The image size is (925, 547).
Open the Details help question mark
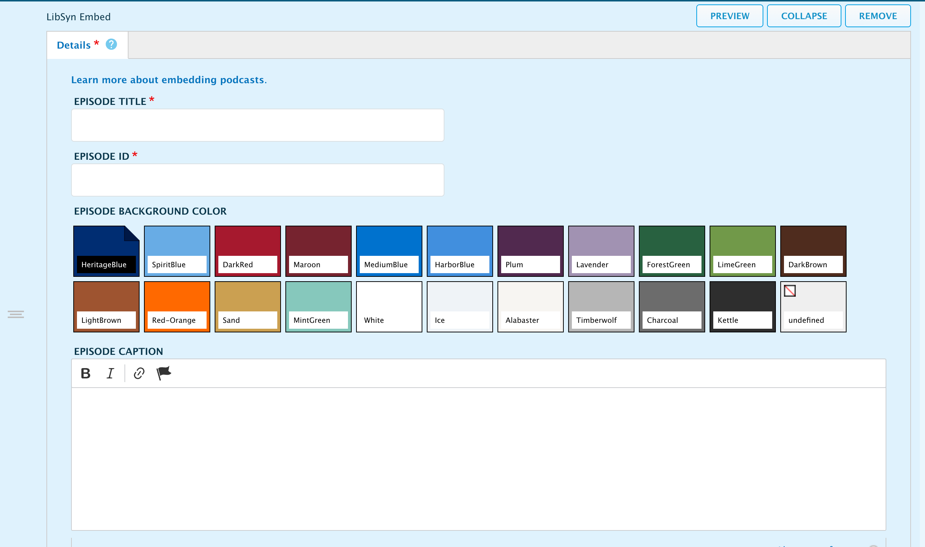coord(111,45)
